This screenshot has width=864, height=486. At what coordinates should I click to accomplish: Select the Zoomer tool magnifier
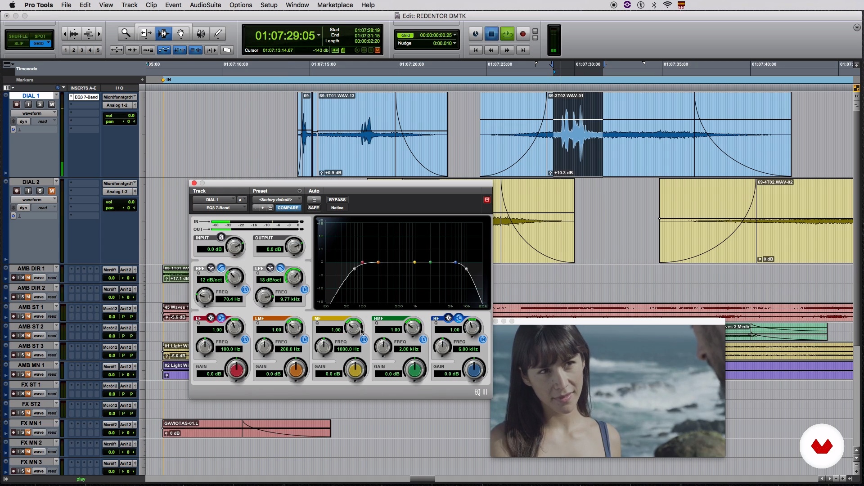126,33
